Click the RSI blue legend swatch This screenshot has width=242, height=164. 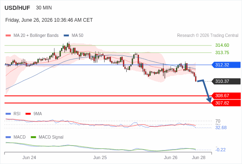8,114
